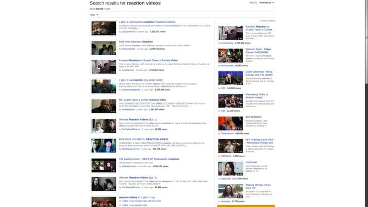Open uploader channel of BME Pain Olympics Reaction
Screen dimensions: 368x207
(x=128, y=49)
